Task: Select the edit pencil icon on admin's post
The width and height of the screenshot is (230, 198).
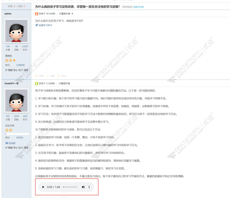Action: click(48, 76)
